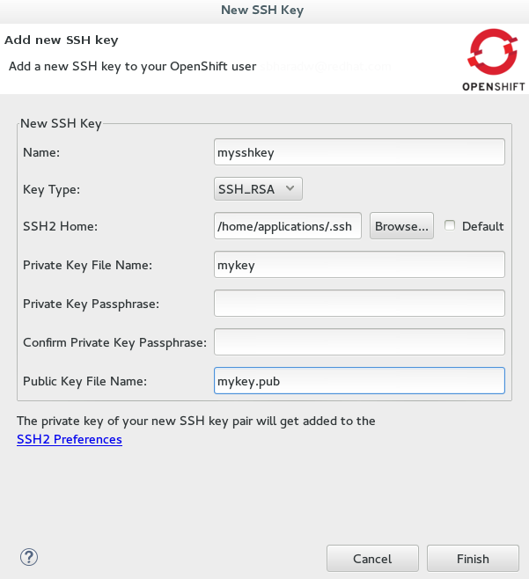The image size is (529, 579).
Task: Click the 'New SSH Key' group label
Action: point(61,124)
